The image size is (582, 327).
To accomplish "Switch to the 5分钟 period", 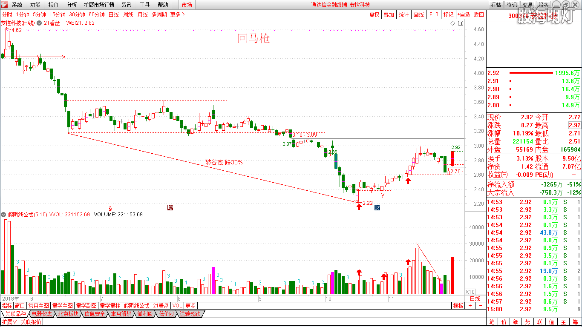I will (39, 14).
